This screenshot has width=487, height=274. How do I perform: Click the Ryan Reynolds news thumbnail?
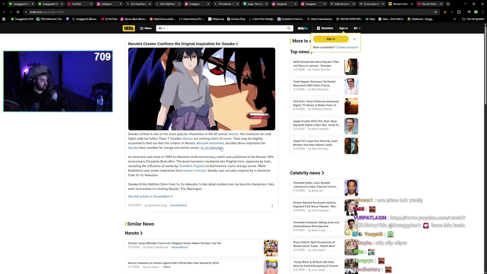point(351,126)
